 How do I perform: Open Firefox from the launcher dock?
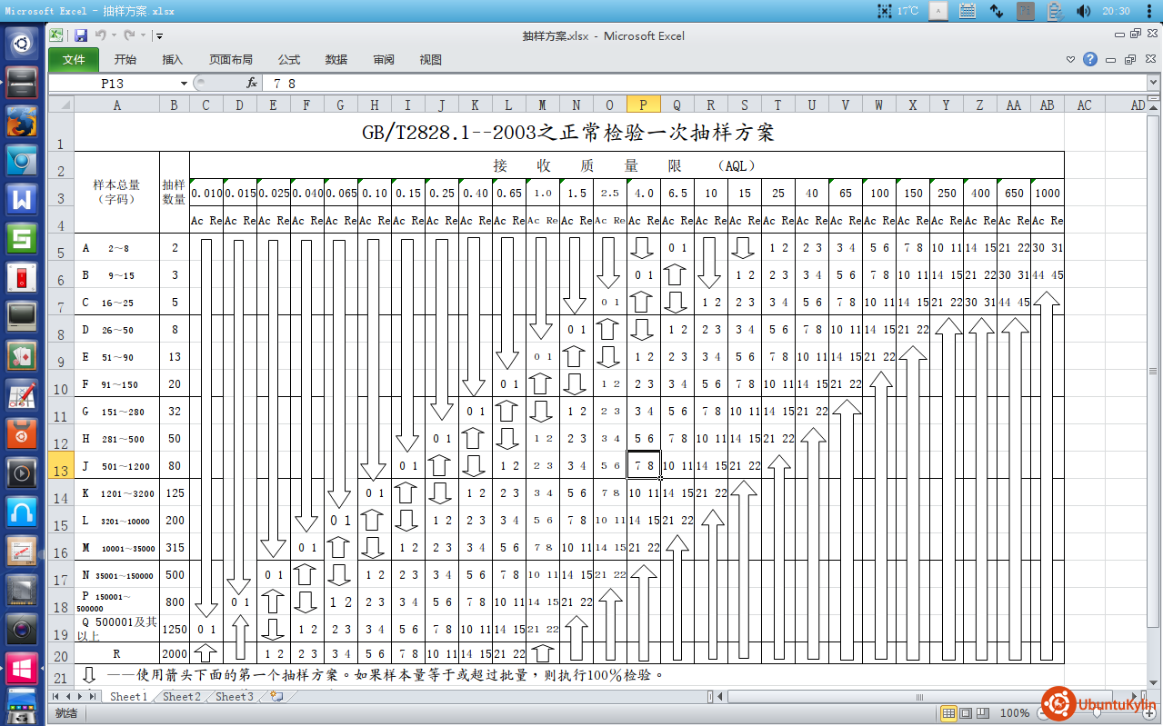(x=22, y=121)
